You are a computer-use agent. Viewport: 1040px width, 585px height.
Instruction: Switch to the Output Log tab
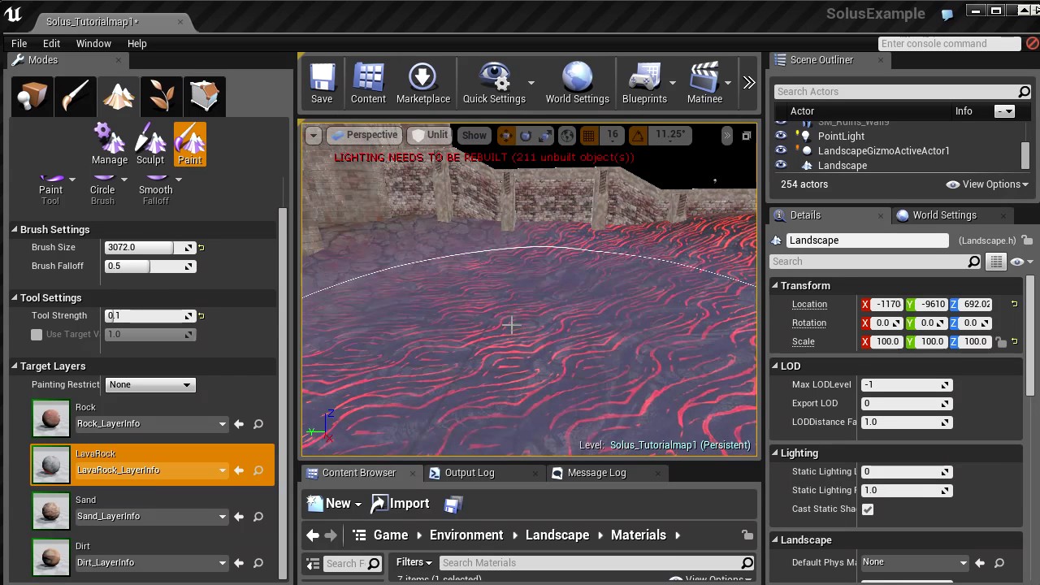(470, 473)
